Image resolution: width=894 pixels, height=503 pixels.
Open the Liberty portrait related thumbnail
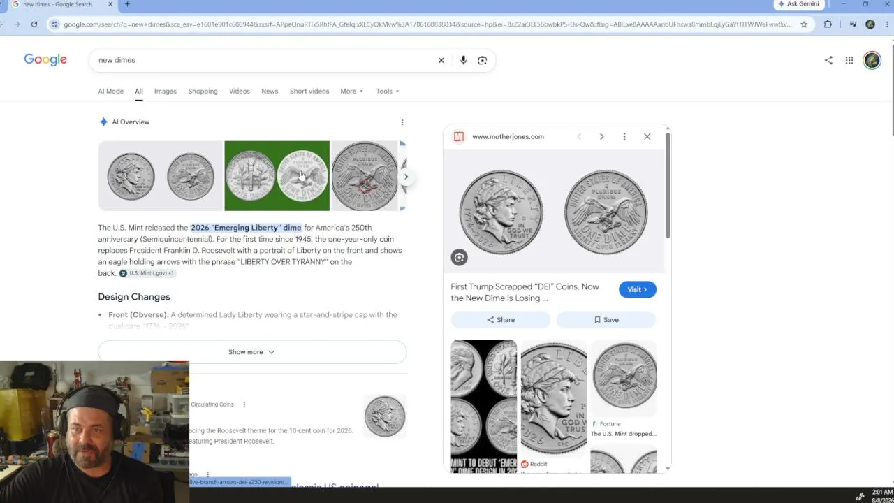(x=553, y=398)
